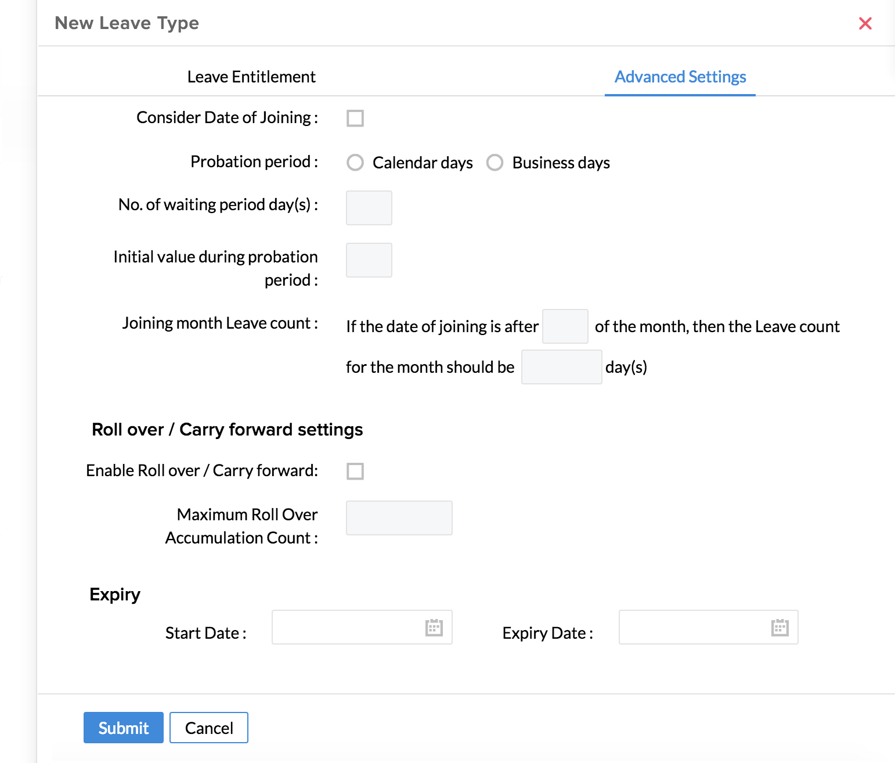Click the New Leave Type dialog title
The image size is (895, 763).
(127, 23)
